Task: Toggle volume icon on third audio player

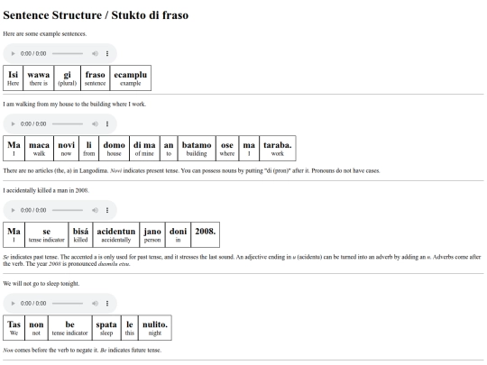Action: click(x=95, y=210)
